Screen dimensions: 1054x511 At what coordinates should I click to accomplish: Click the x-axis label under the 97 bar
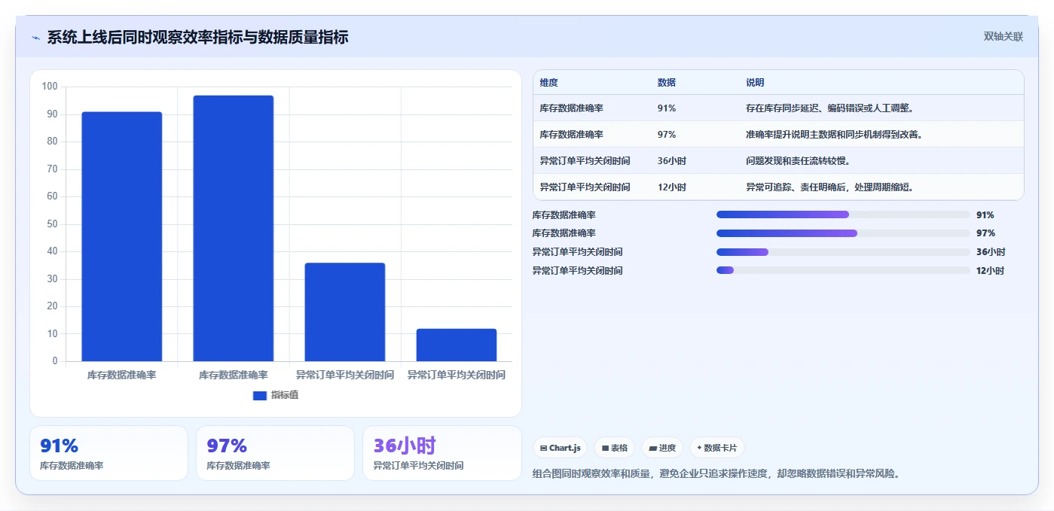(x=234, y=375)
